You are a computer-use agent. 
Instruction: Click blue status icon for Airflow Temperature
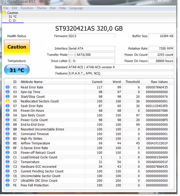(8, 143)
